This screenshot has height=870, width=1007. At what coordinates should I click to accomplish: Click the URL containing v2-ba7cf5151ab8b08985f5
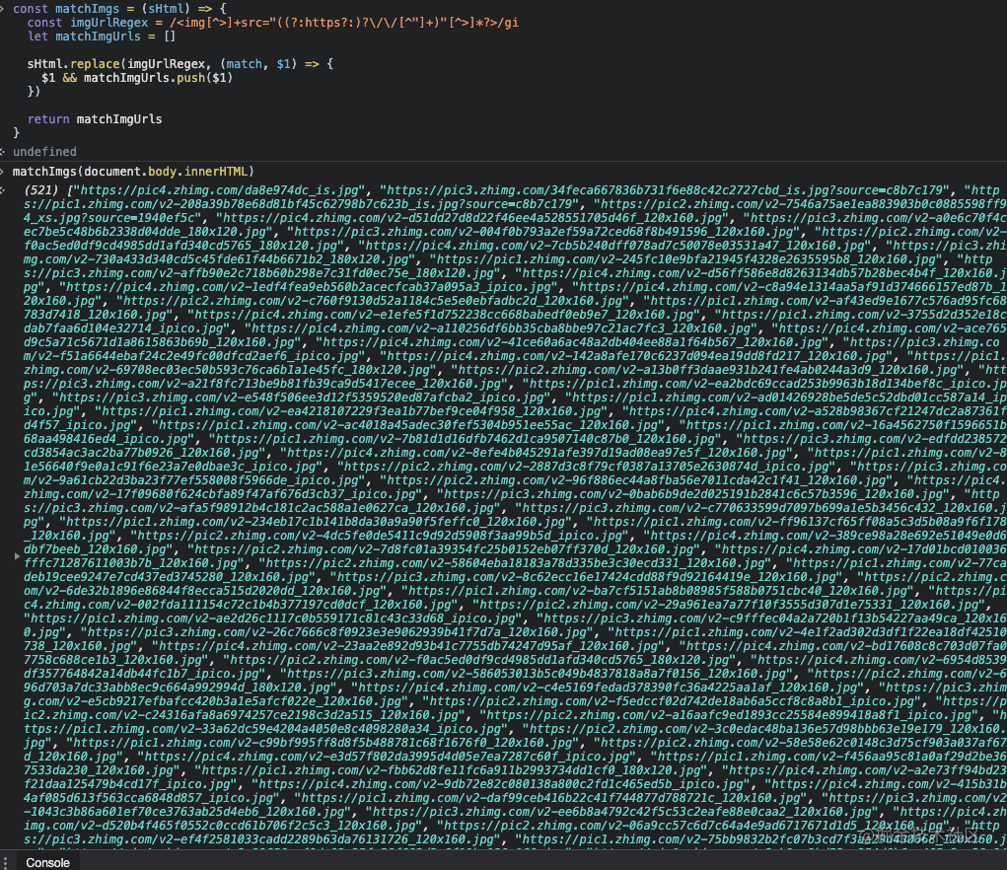click(x=658, y=591)
